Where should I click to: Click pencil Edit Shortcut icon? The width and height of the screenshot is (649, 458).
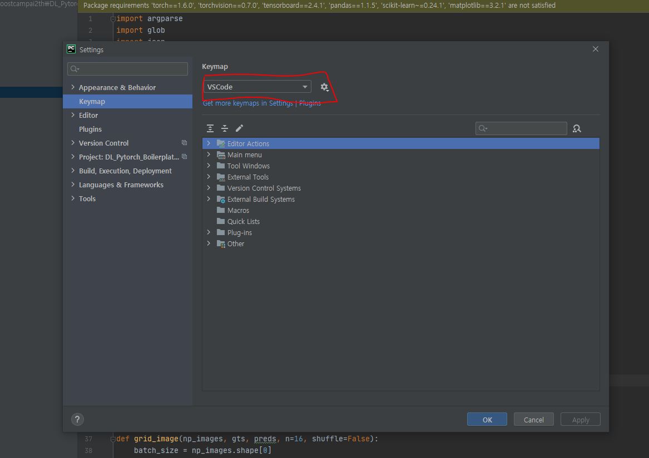coord(239,128)
